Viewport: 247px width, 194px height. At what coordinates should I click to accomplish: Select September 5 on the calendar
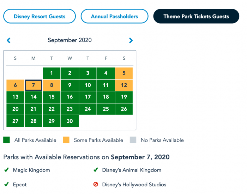124,73
